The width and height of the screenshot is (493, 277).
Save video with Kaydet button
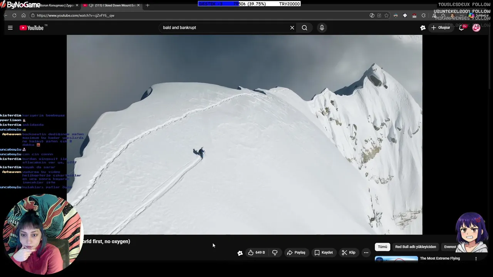[x=324, y=252]
